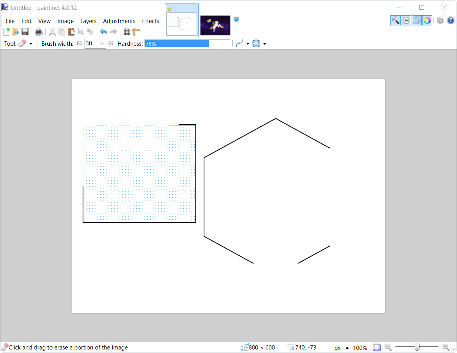457x353 pixels.
Task: Click the zoom-to-window button in status bar
Action: coord(376,347)
